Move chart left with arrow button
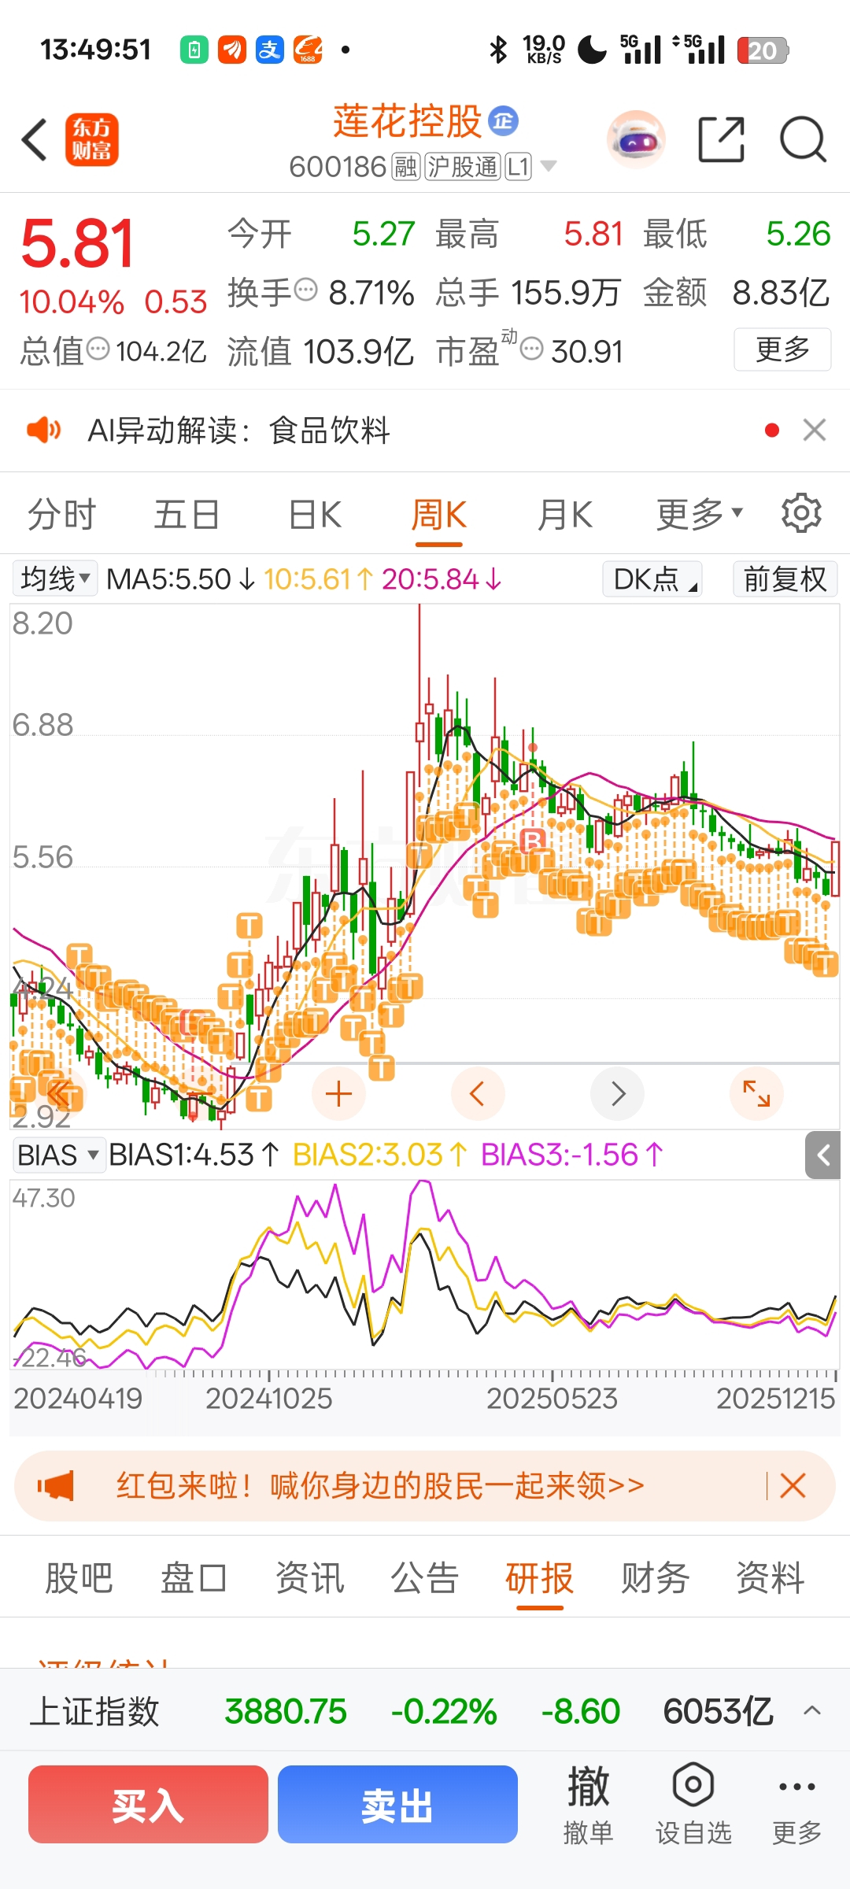The image size is (850, 1889). (478, 1094)
